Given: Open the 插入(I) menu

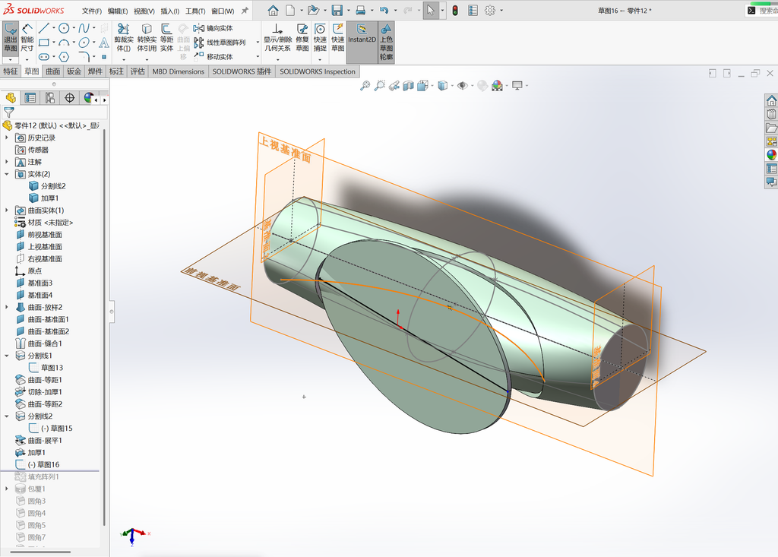Looking at the screenshot, I should [x=169, y=11].
